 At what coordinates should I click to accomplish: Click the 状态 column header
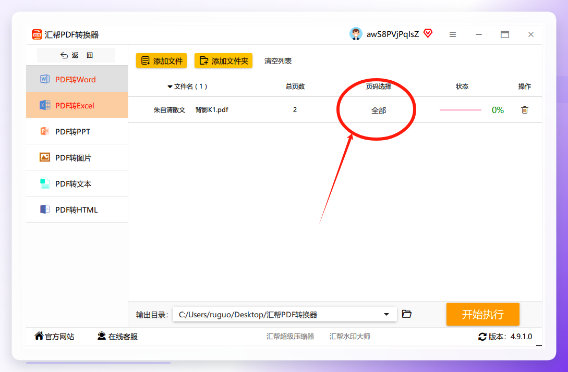[x=462, y=86]
